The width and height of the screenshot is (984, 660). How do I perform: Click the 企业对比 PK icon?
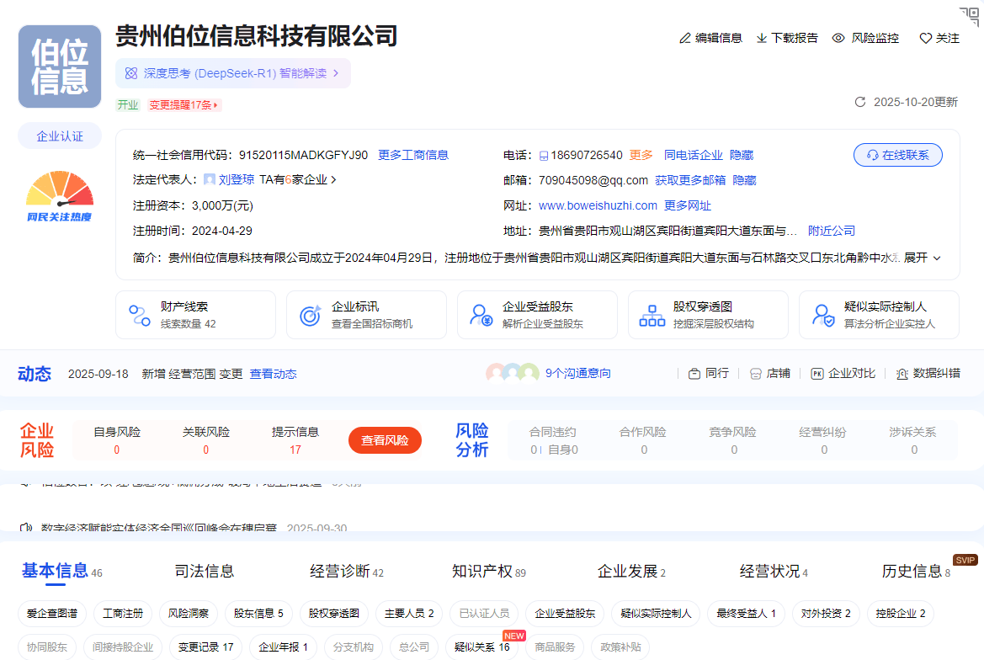coord(816,374)
